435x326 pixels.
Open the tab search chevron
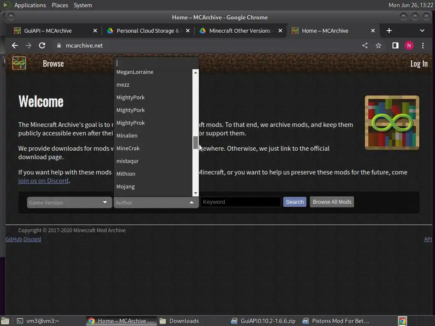[422, 31]
